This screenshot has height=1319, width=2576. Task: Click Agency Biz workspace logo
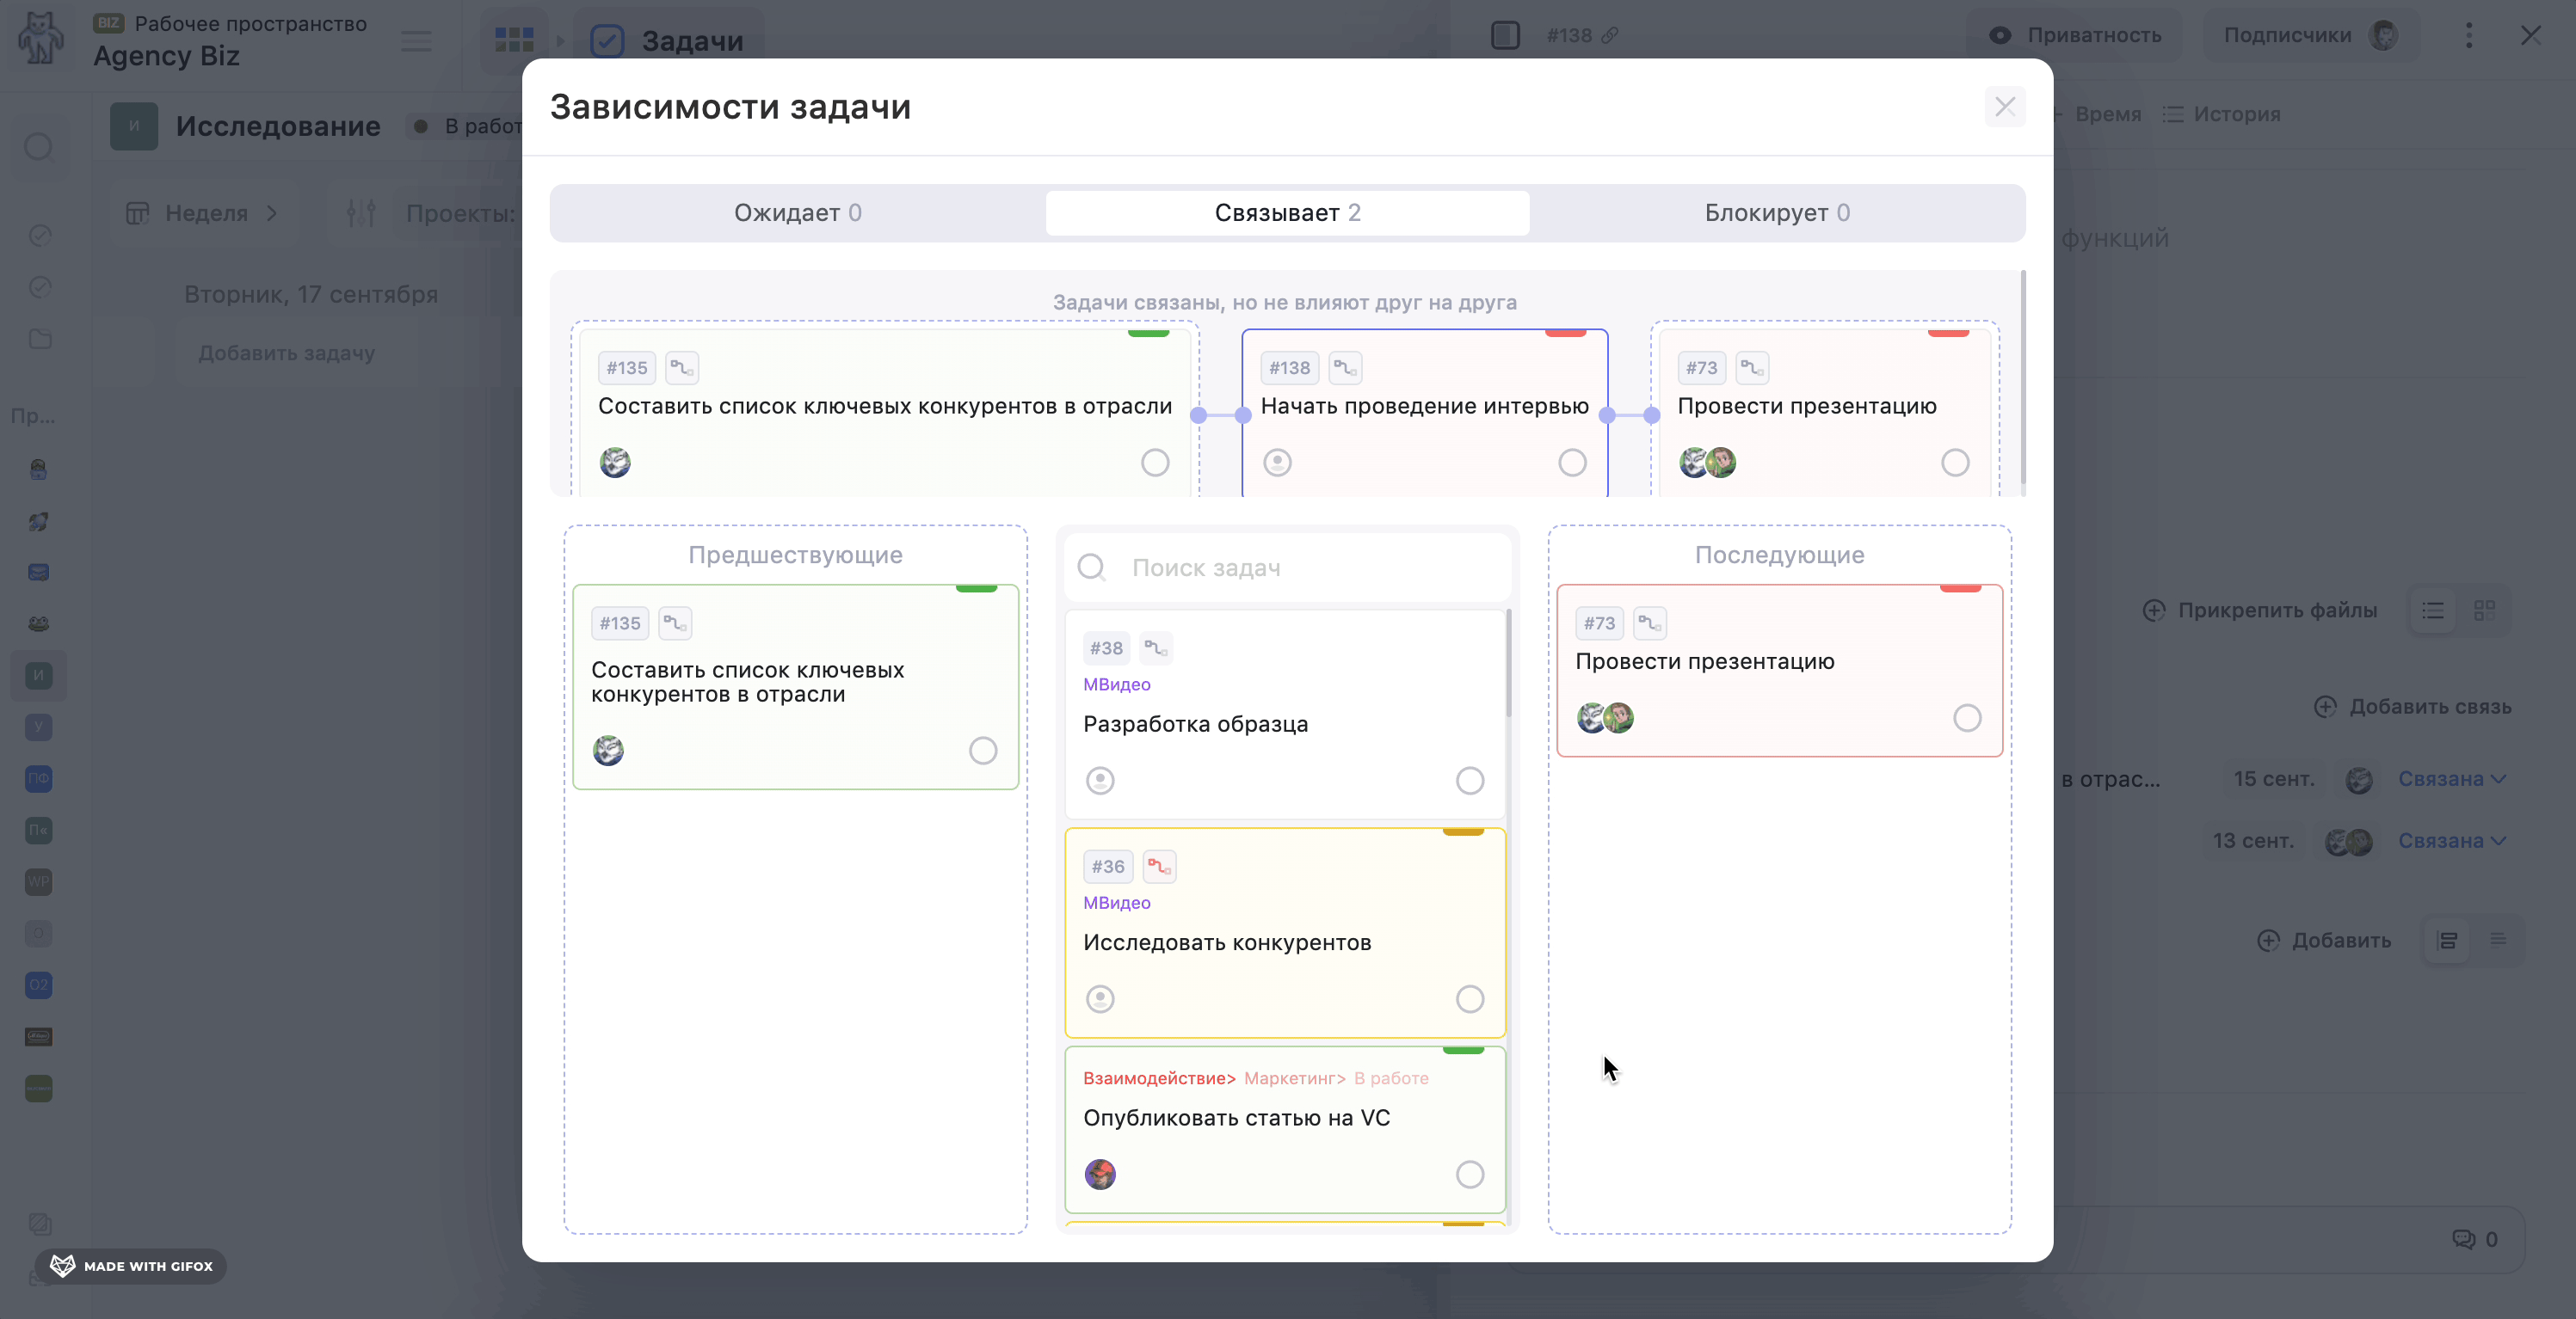(41, 40)
